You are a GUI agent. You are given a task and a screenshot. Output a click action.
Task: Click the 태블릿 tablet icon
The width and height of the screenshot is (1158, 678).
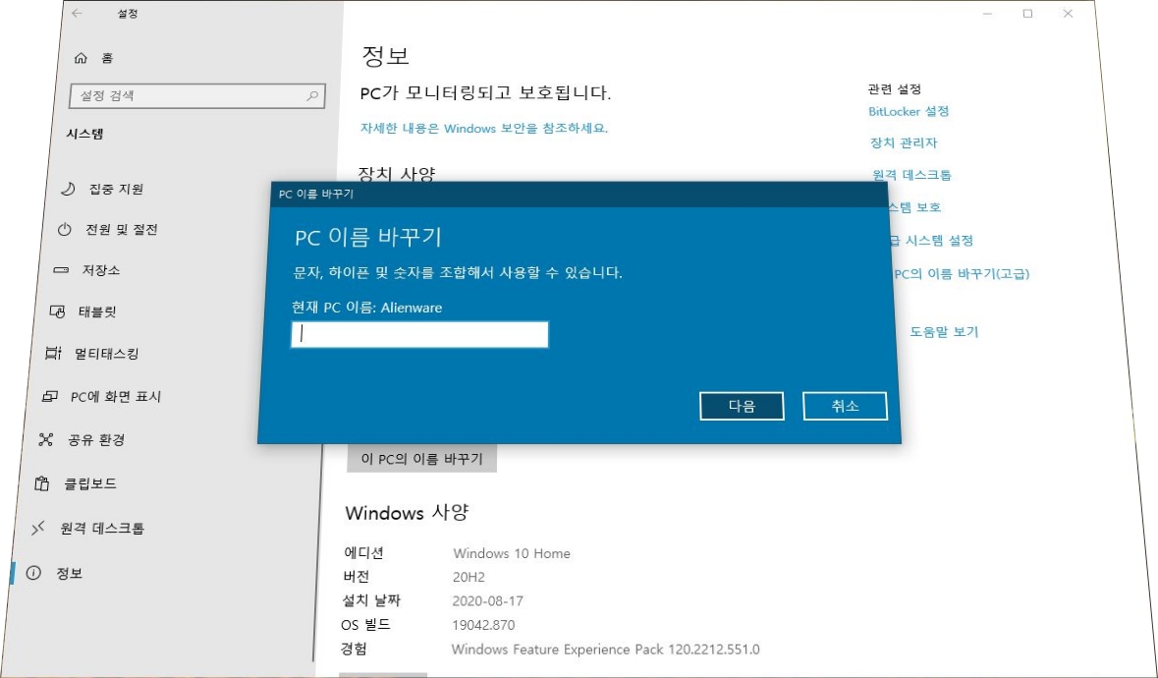pos(58,311)
